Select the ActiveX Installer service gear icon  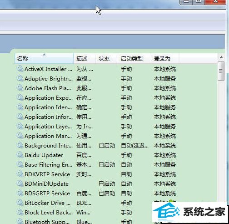pyautogui.click(x=20, y=69)
